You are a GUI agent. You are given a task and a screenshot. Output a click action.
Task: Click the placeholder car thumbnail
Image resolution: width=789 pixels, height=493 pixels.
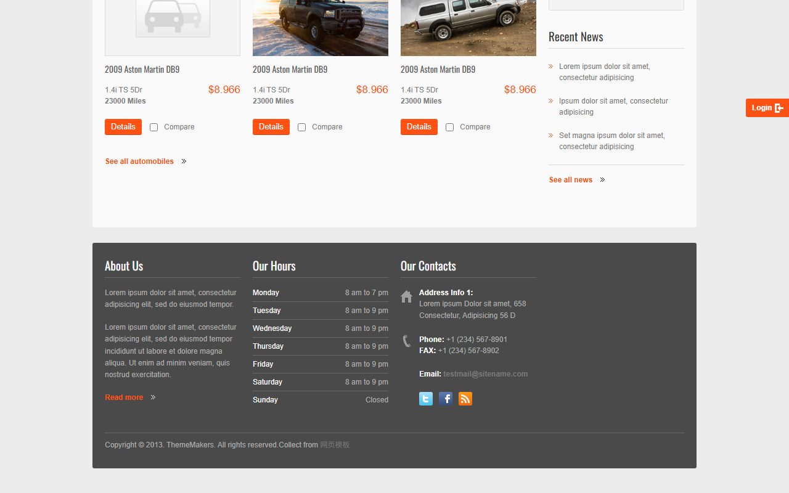173,28
